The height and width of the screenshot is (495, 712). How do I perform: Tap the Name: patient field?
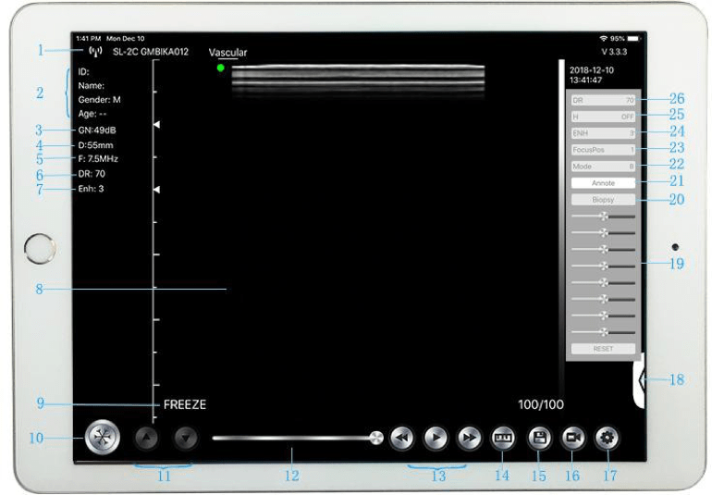[91, 85]
